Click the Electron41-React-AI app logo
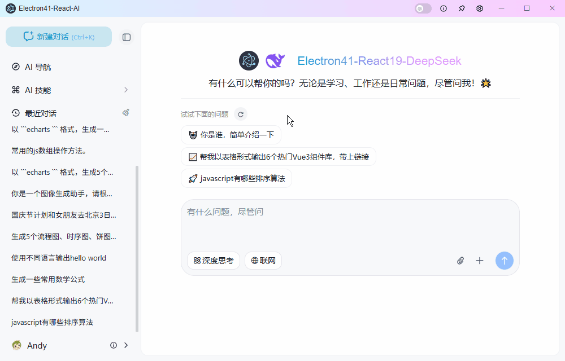Viewport: 565px width, 361px height. click(x=11, y=8)
